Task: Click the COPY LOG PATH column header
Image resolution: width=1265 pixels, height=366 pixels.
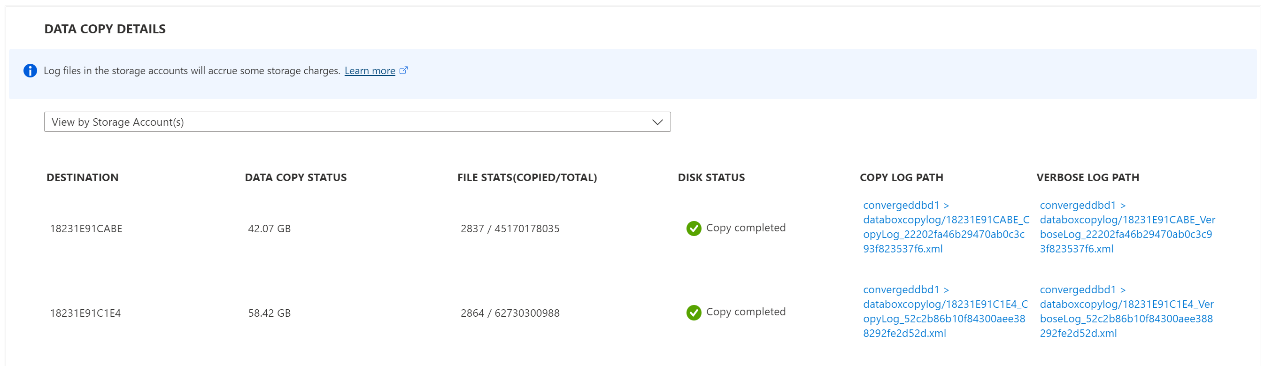Action: click(901, 177)
